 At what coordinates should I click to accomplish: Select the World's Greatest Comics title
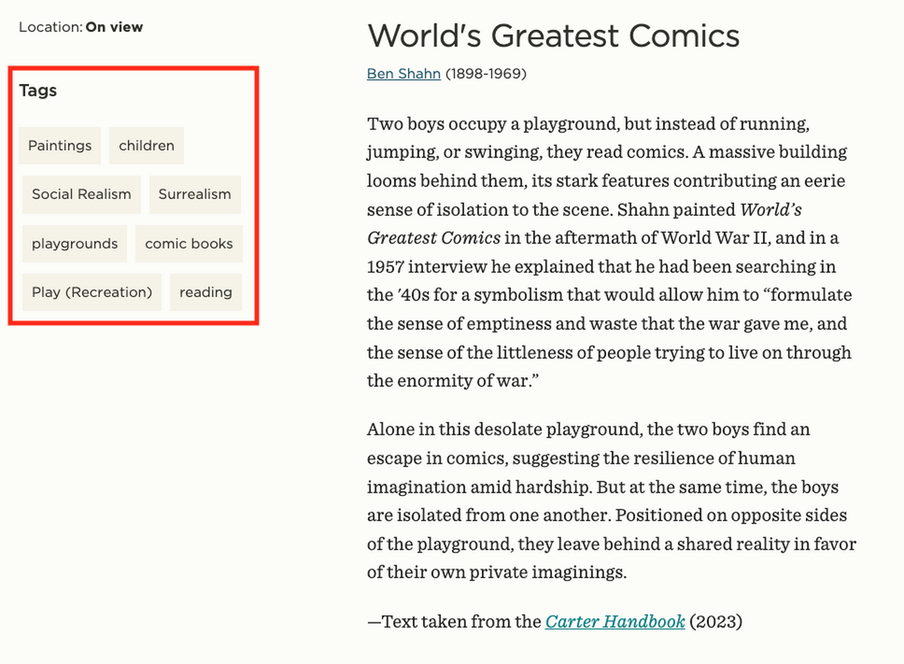pos(553,36)
